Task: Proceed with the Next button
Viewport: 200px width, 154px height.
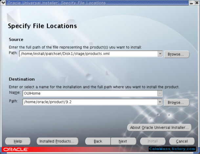Action: (x=124, y=141)
